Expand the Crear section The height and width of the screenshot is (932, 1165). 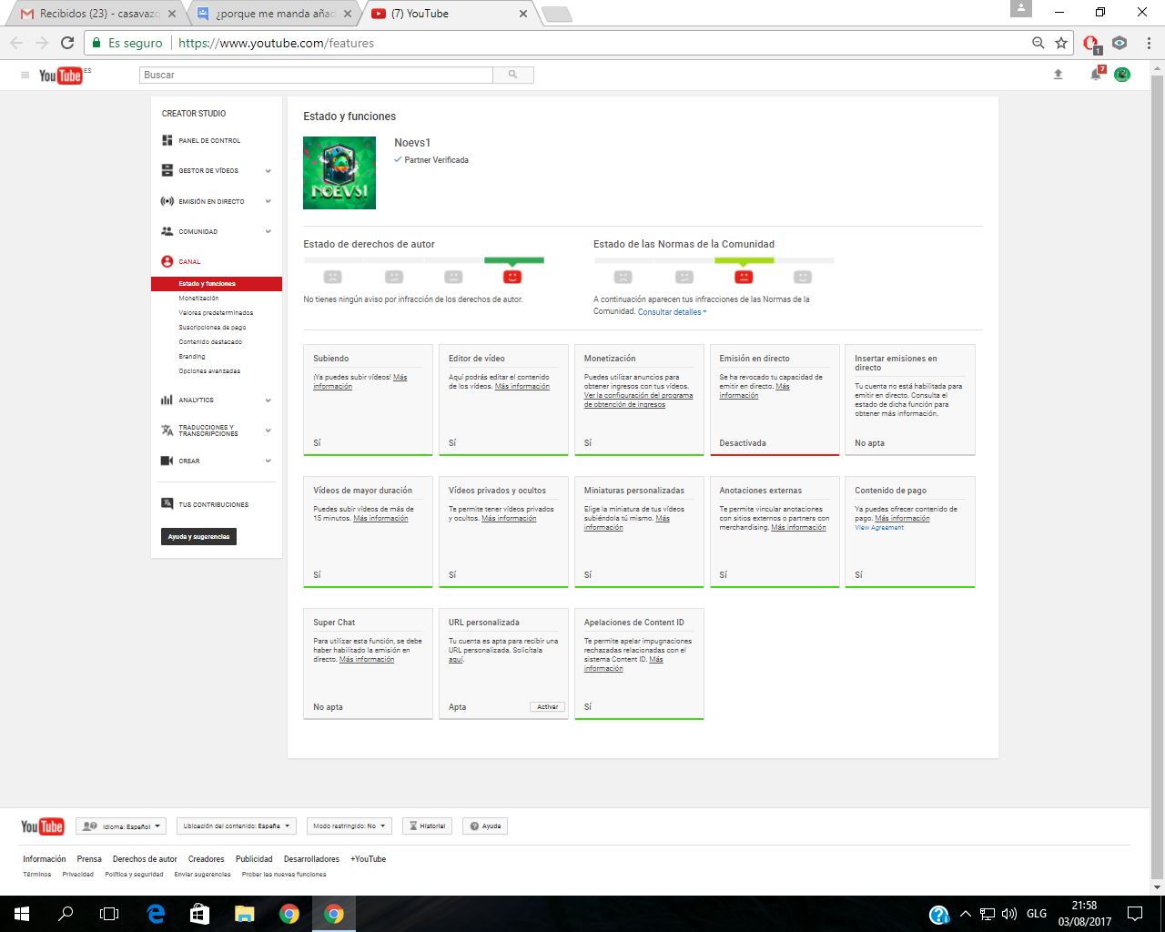pyautogui.click(x=268, y=461)
